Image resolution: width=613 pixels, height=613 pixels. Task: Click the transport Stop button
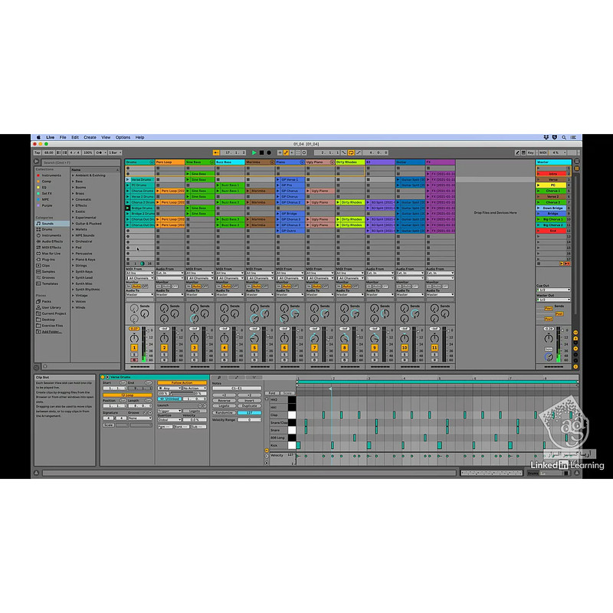261,152
